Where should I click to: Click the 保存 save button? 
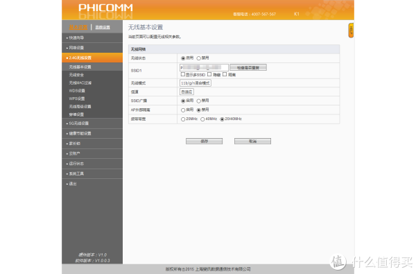tap(204, 142)
